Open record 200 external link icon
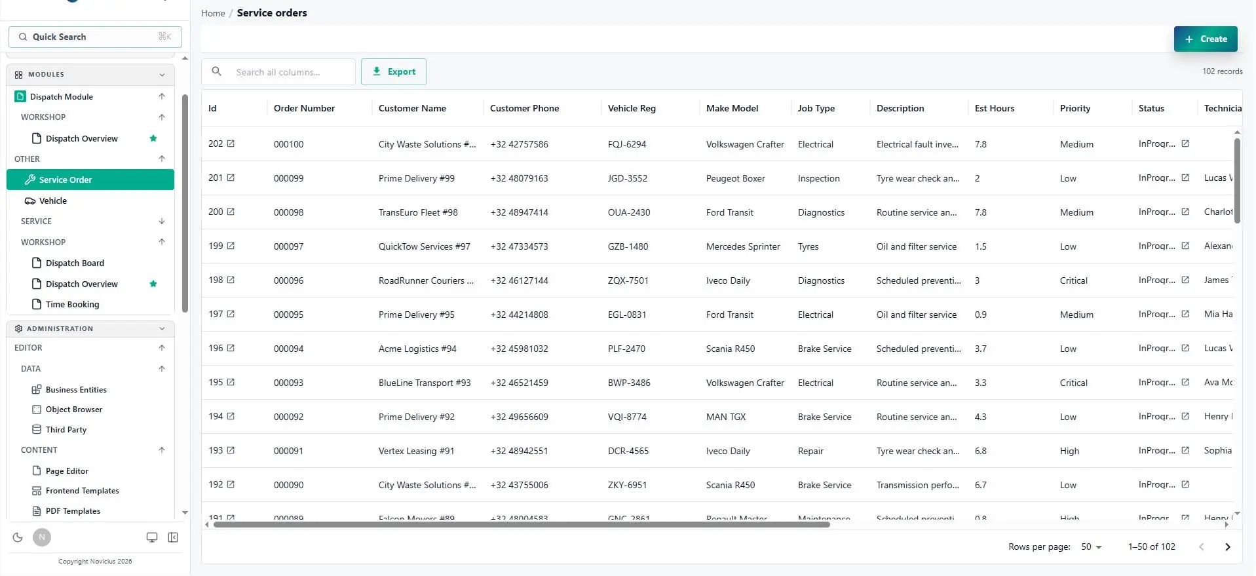 click(231, 212)
